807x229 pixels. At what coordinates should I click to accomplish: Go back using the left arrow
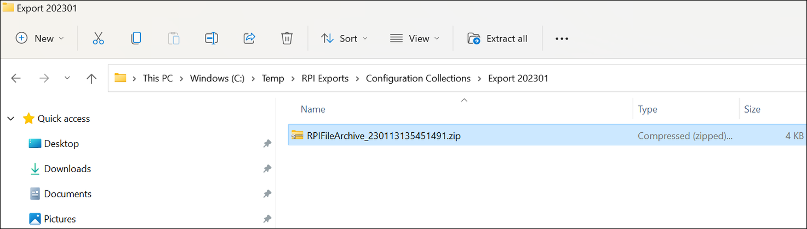click(16, 78)
